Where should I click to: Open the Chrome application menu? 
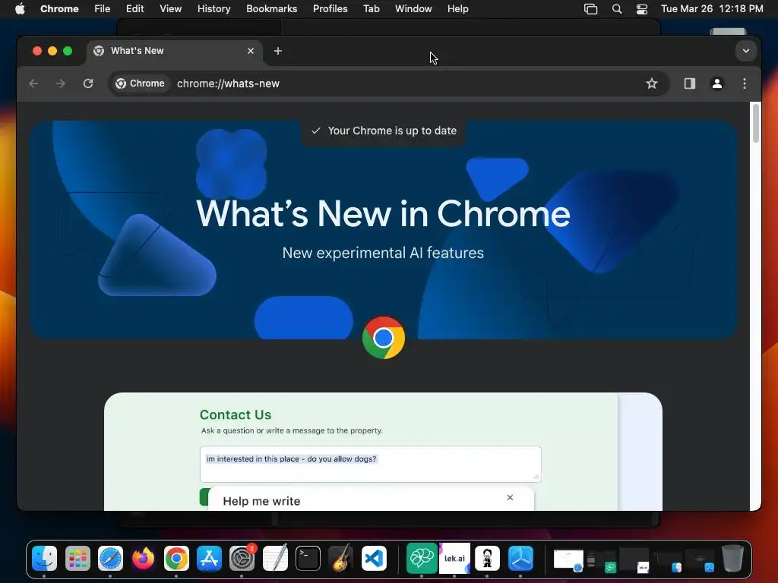[x=59, y=9]
